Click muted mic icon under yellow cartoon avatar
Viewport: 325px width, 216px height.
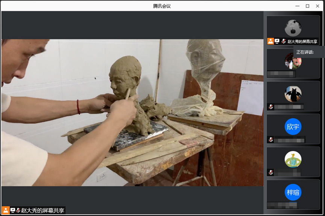271,172
